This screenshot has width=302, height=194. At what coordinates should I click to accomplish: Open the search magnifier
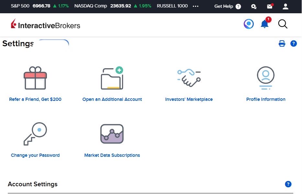coord(283,24)
